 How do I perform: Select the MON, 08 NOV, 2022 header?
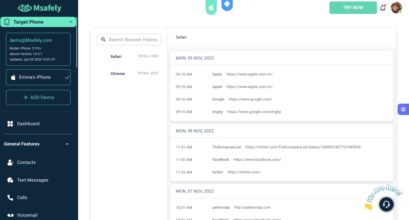pos(195,131)
